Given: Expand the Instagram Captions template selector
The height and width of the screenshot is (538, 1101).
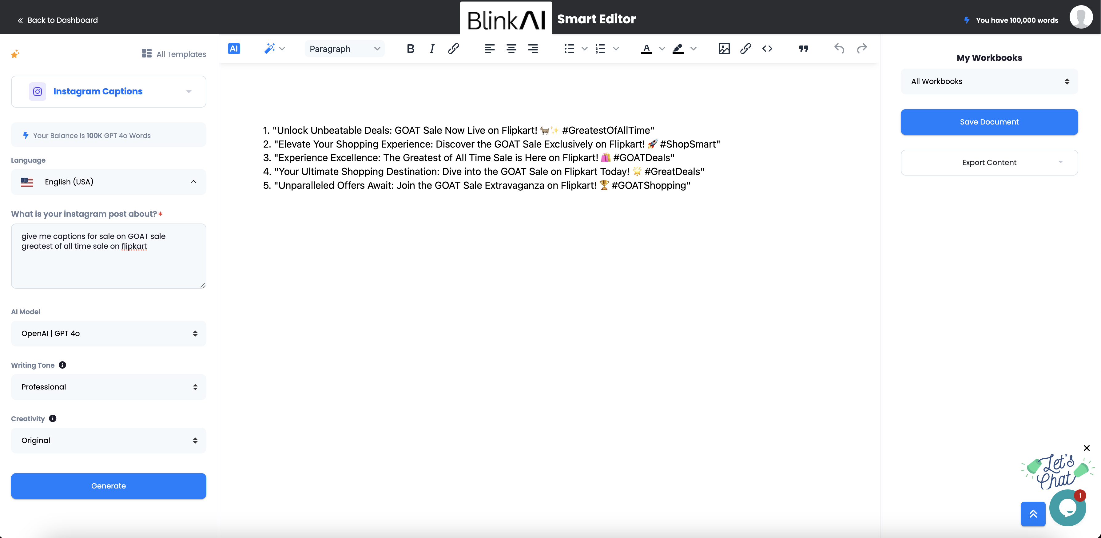Looking at the screenshot, I should [109, 91].
